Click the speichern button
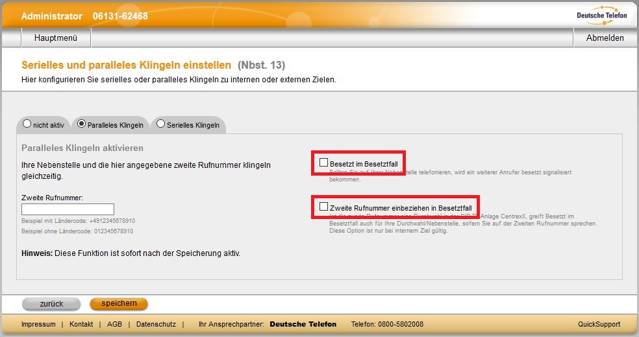Viewport: 639px width, 337px height. [119, 303]
